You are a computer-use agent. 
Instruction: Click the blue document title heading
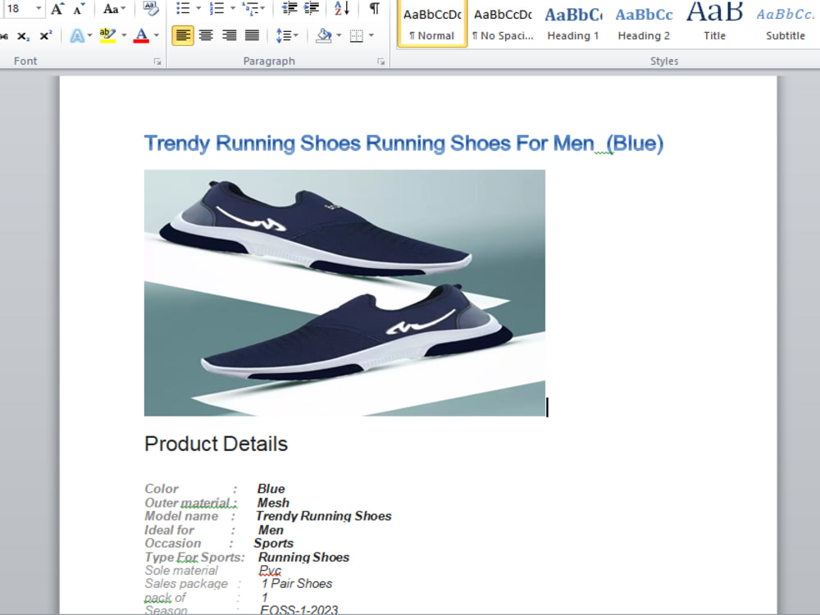pos(403,143)
